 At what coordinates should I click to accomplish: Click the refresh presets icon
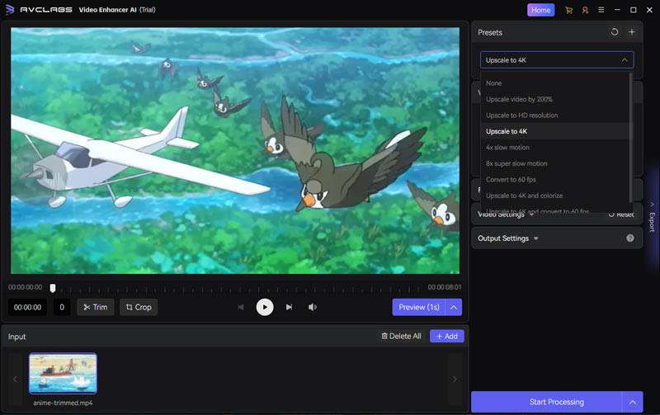click(x=614, y=32)
